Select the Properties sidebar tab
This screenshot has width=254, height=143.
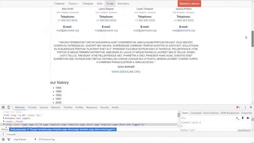point(246,113)
